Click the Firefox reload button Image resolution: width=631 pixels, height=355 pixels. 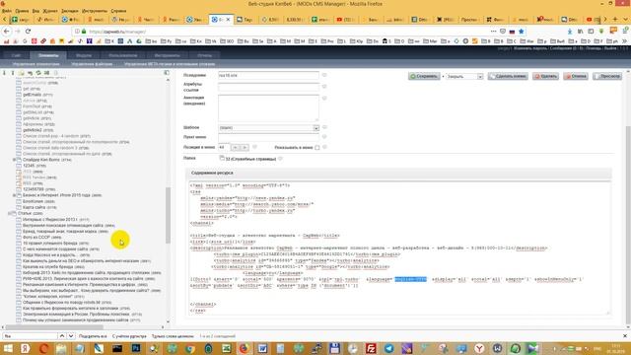pos(28,31)
